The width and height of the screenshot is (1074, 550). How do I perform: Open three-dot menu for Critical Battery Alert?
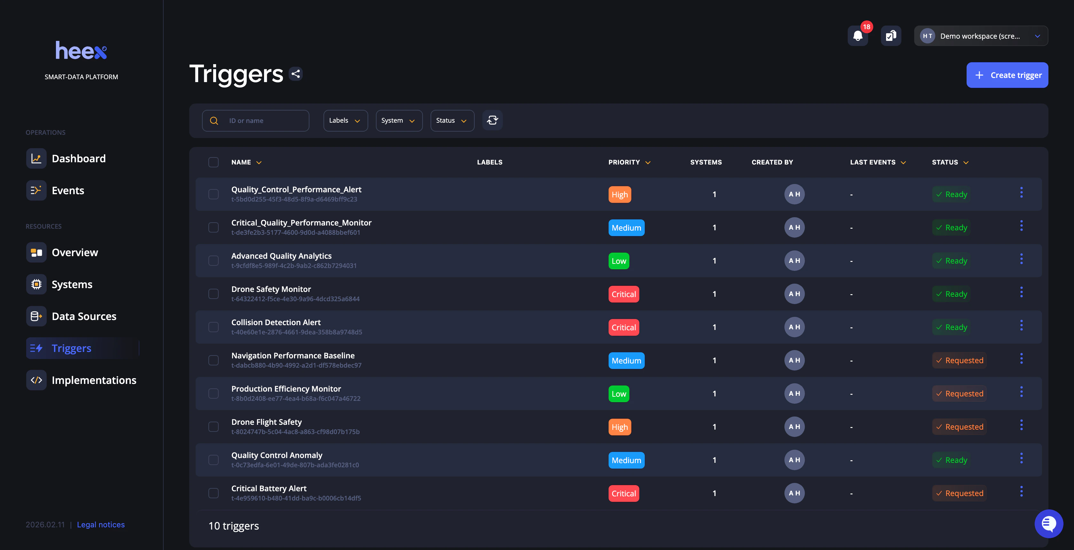[x=1021, y=491]
